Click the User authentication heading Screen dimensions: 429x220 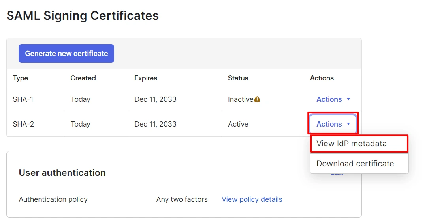pyautogui.click(x=62, y=173)
